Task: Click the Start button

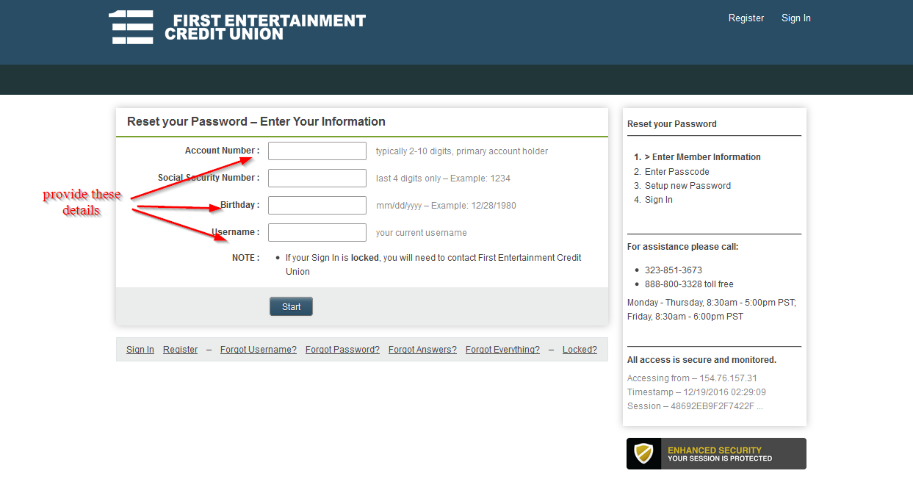Action: (x=291, y=307)
